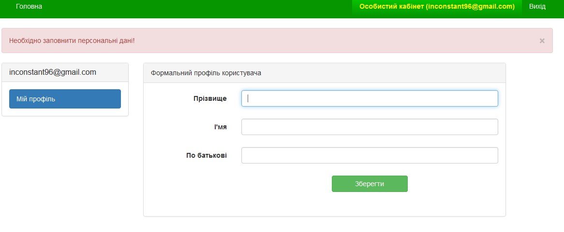Open Особистий кабінет in the top bar
The image size is (564, 232).
[x=436, y=7]
